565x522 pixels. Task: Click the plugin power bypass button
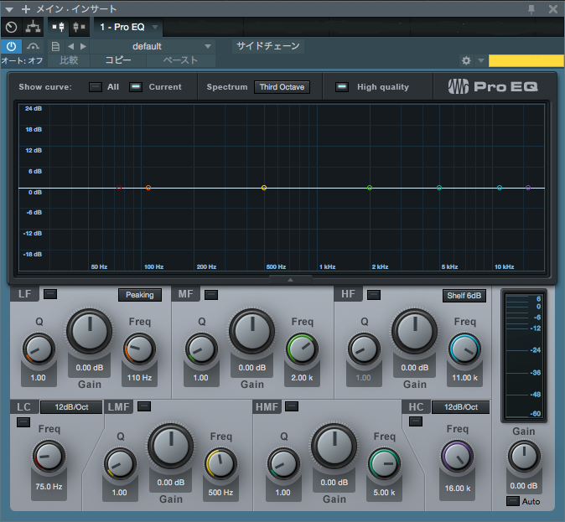pos(12,46)
